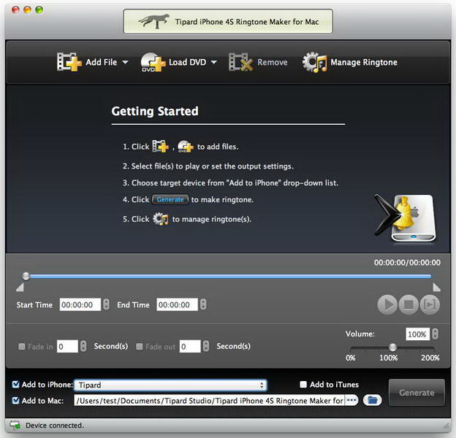Click the Fade in seconds field
This screenshot has width=456, height=438.
click(67, 346)
